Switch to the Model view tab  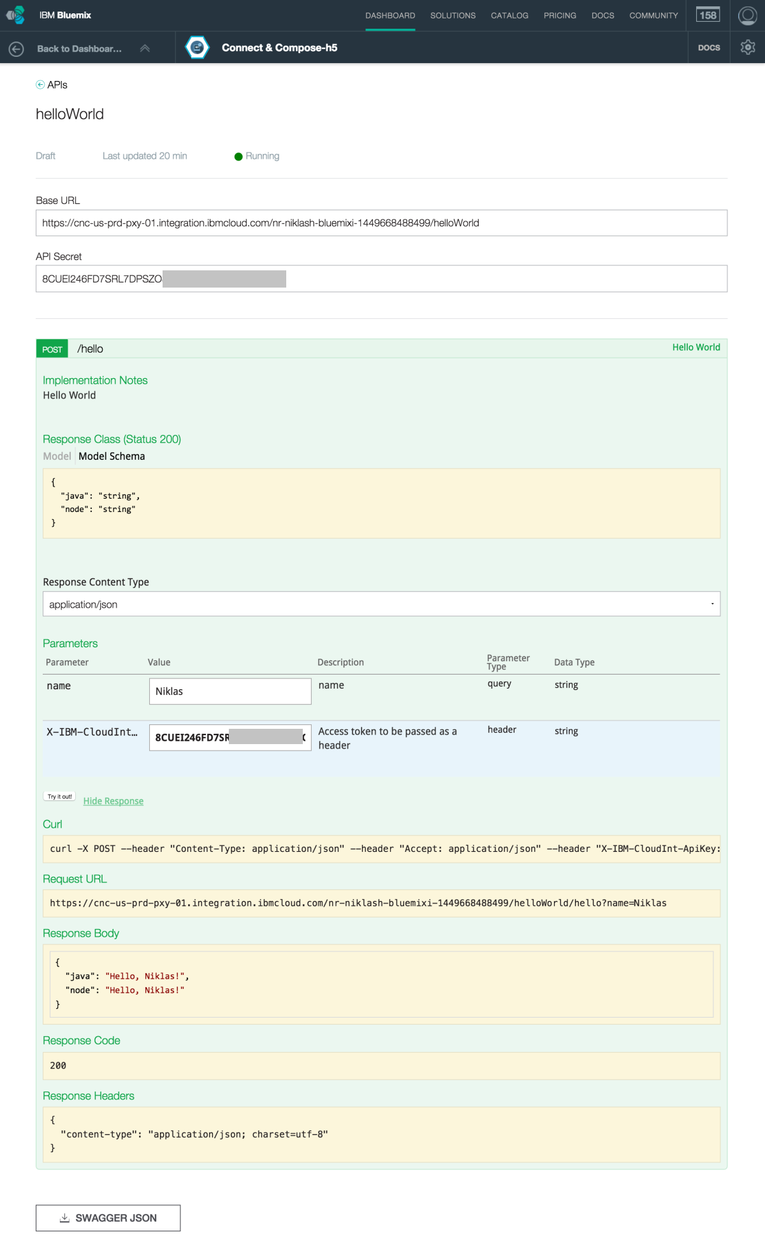(57, 456)
